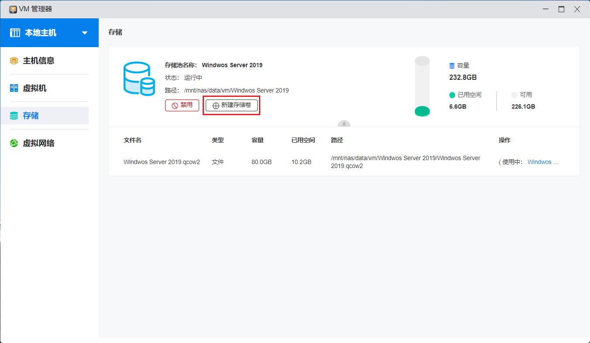The image size is (590, 343).
Task: Click the 10.2GB used space cell
Action: coord(301,162)
